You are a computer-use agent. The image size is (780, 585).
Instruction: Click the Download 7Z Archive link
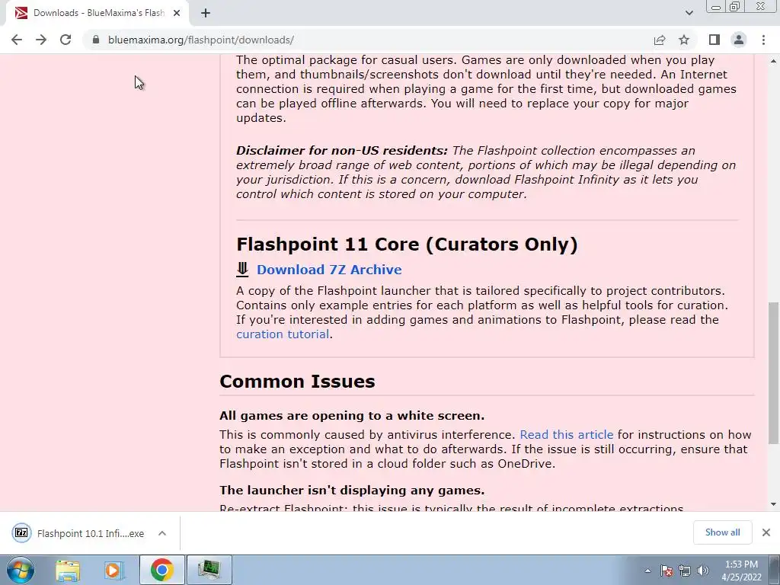[329, 270]
